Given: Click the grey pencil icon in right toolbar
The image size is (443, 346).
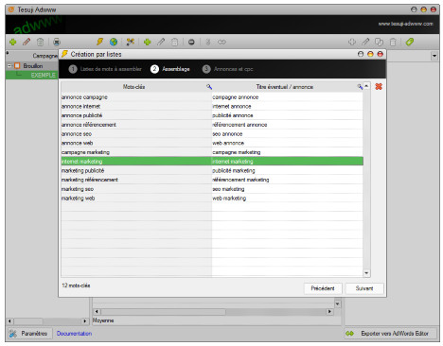Looking at the screenshot, I should pos(365,42).
